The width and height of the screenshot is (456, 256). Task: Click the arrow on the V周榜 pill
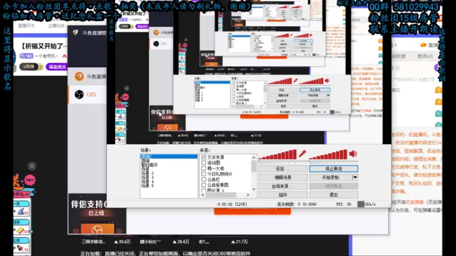(40, 67)
